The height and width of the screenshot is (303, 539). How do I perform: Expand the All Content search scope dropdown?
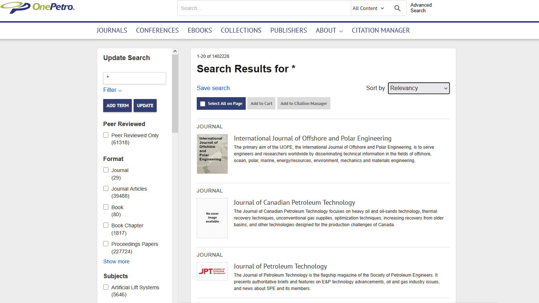[368, 8]
